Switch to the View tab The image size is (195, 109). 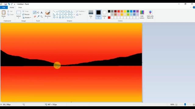coord(20,7)
